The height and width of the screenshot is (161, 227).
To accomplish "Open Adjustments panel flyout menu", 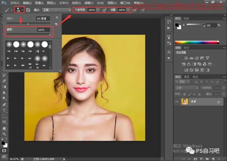I will point(224,48).
